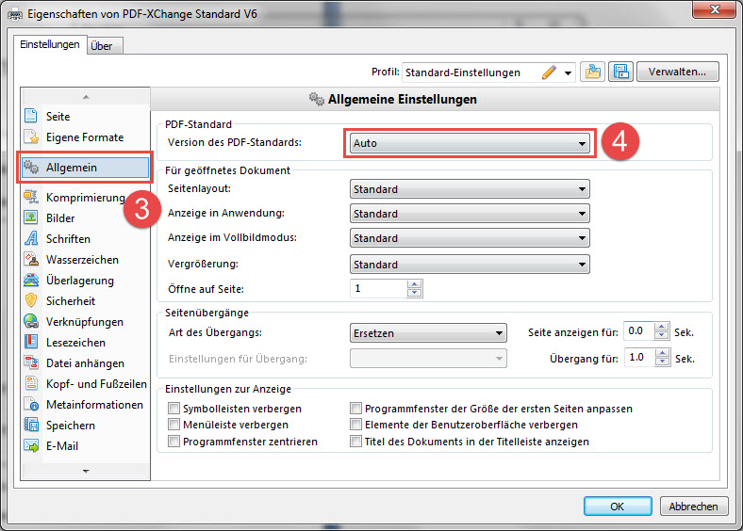Click the Wasserzeichen stamp icon
Viewport: 743px width, 531px height.
(31, 259)
